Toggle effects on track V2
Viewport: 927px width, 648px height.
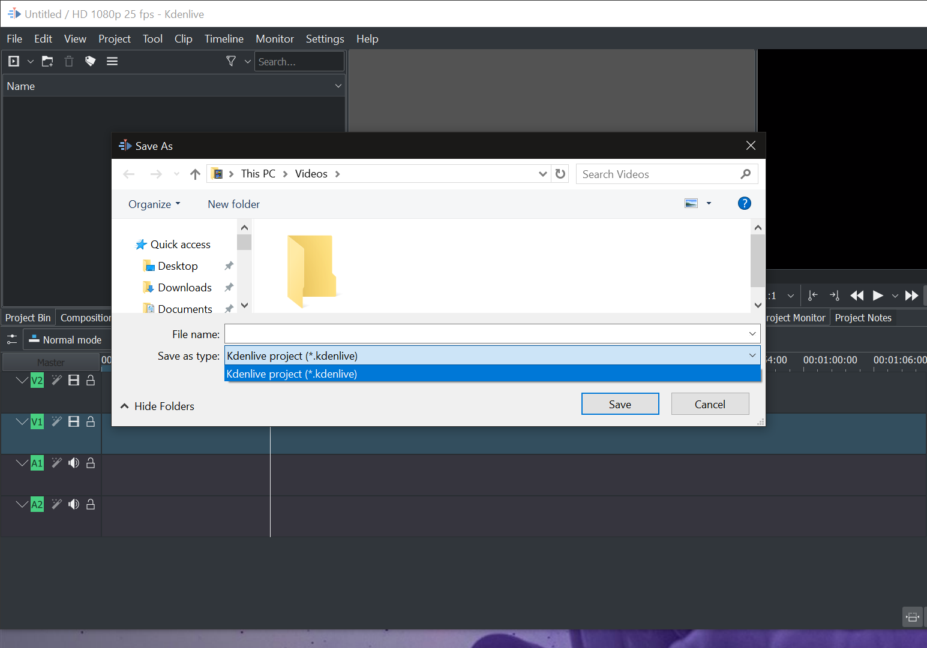56,380
